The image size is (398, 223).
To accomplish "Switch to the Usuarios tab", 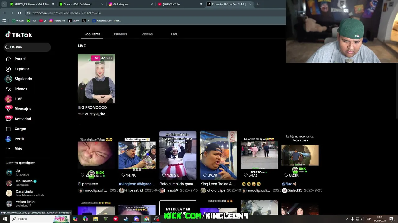I will point(120,34).
